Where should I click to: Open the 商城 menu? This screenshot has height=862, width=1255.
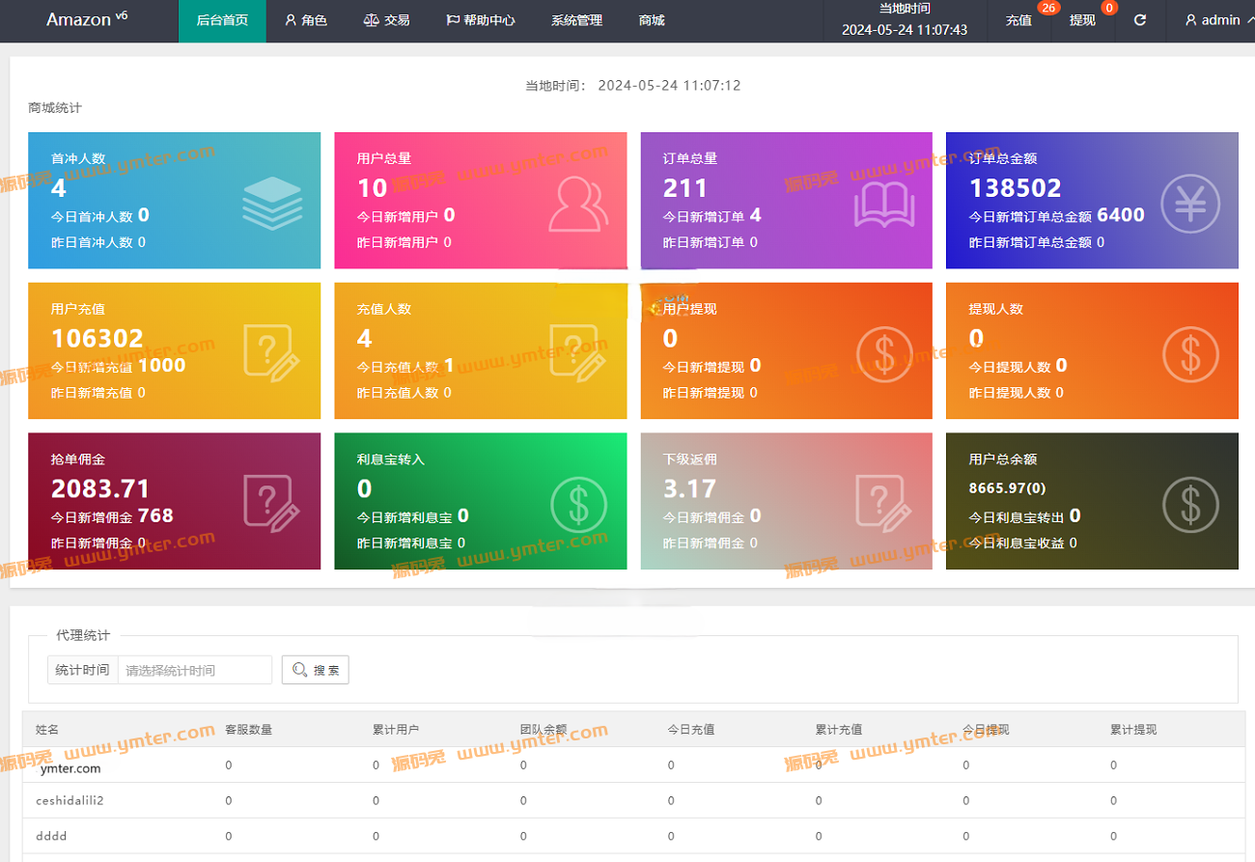pos(652,20)
